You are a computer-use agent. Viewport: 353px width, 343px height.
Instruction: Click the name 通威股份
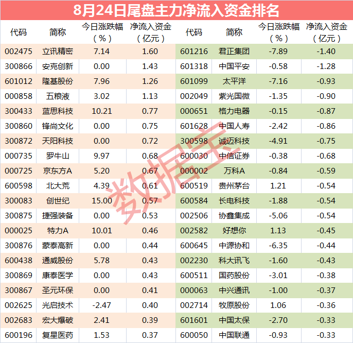[x=58, y=261]
